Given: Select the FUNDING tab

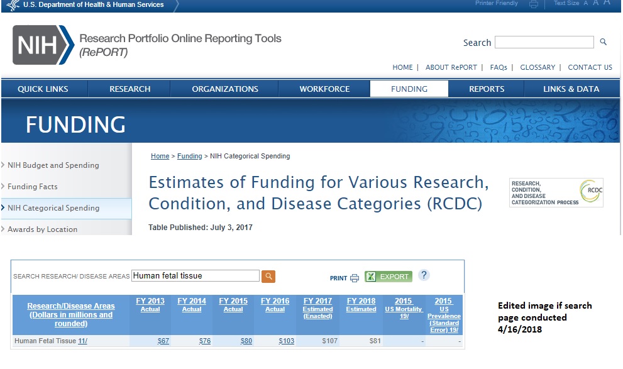Looking at the screenshot, I should (409, 89).
